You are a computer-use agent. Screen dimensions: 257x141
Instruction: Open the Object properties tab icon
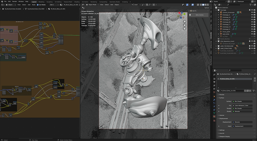[215, 96]
